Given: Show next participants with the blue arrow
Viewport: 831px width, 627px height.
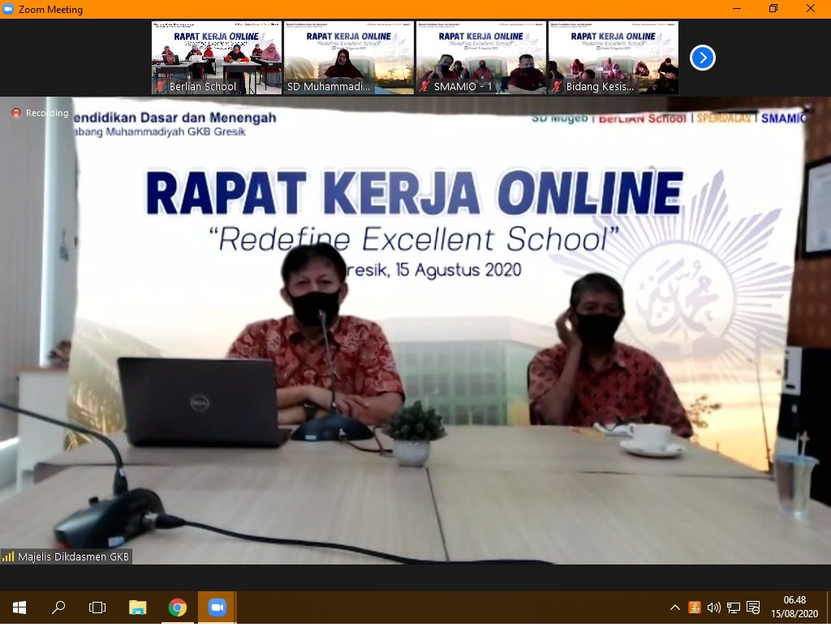Looking at the screenshot, I should coord(702,58).
